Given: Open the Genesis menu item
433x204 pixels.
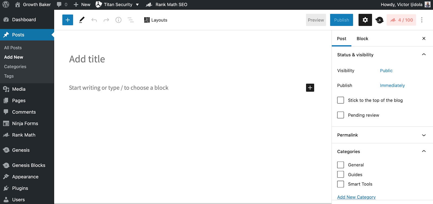Looking at the screenshot, I should (27, 150).
